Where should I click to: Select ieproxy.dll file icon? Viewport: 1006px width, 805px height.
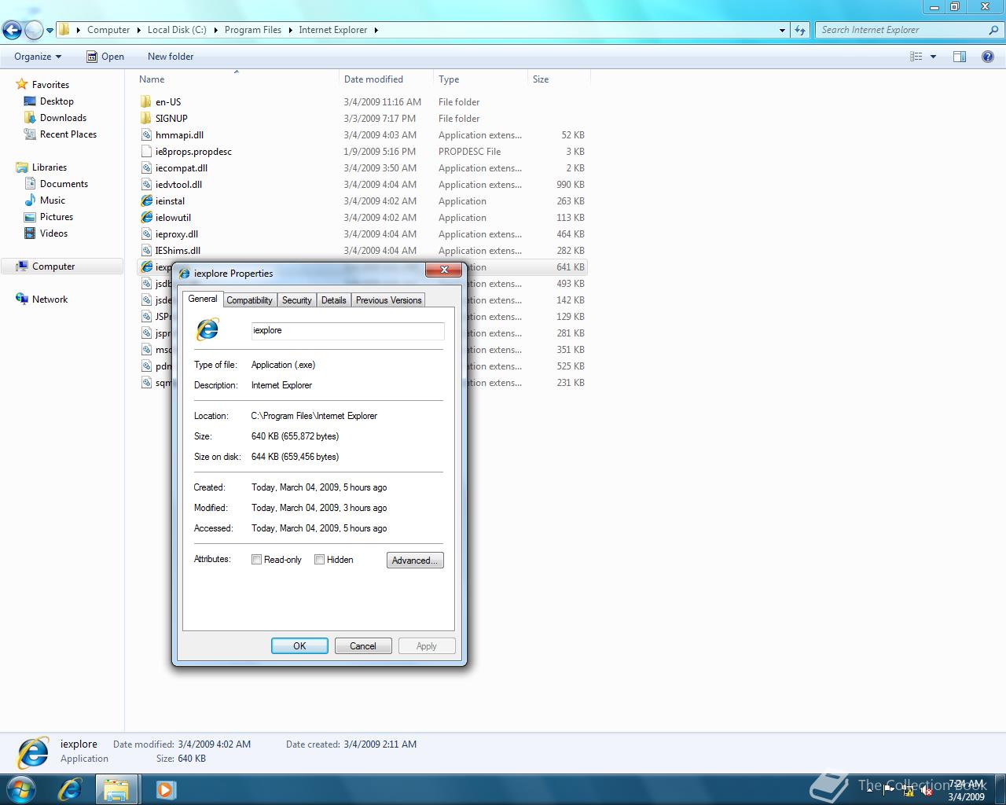146,234
